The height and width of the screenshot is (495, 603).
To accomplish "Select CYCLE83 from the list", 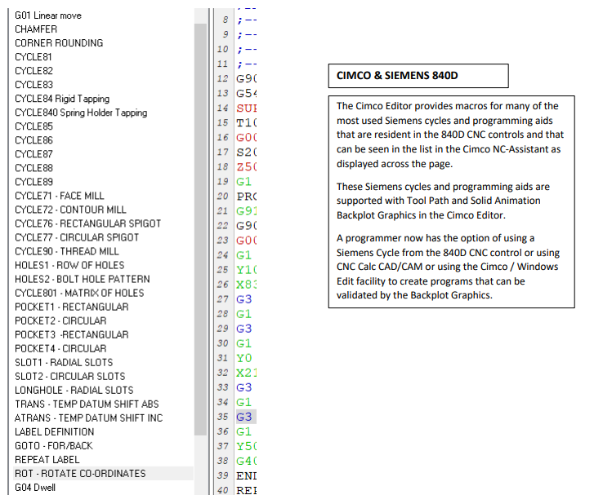I will point(33,85).
